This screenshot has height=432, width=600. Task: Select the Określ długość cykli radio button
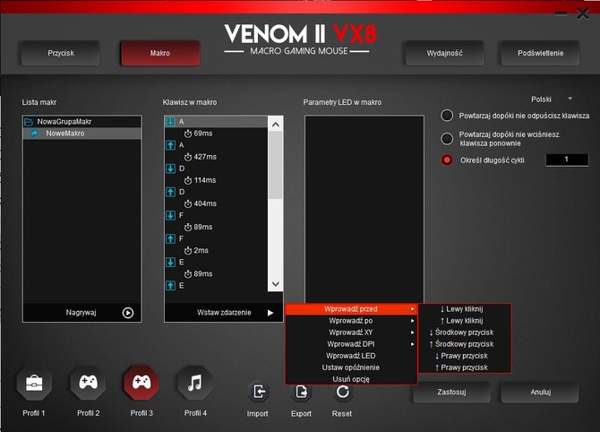(x=447, y=160)
